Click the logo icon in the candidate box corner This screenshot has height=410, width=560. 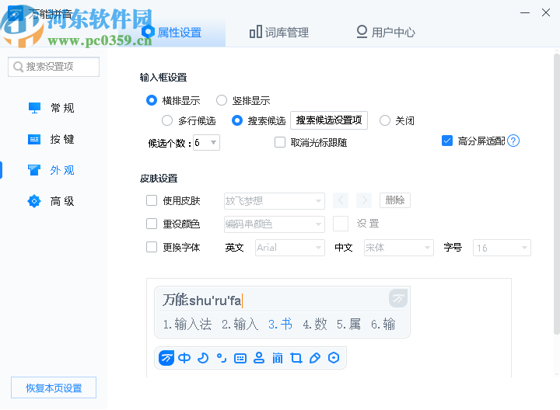[398, 298]
